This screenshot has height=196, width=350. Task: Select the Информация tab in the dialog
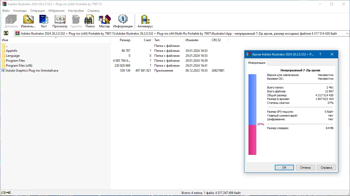(257, 63)
